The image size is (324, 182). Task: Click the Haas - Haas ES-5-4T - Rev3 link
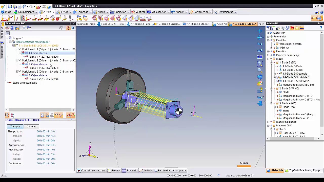[x=23, y=120]
